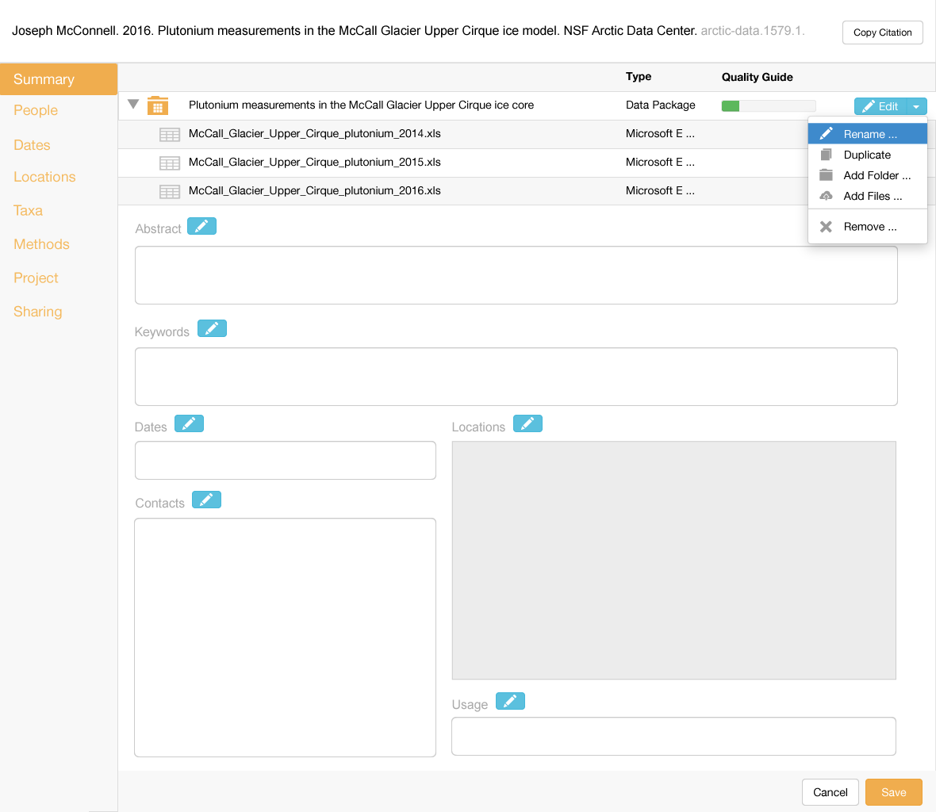Image resolution: width=936 pixels, height=812 pixels.
Task: Click Remove in the dropdown menu
Action: pyautogui.click(x=869, y=227)
